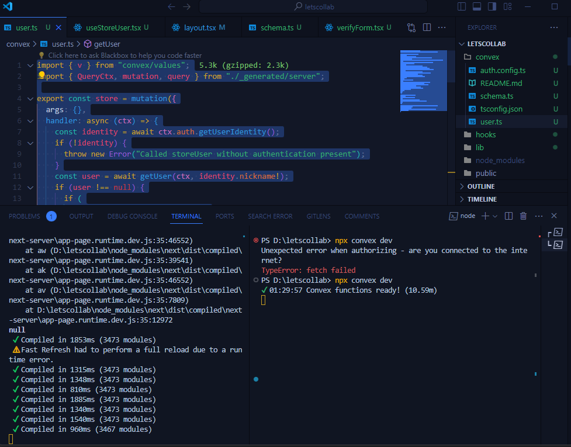Select user.ts in explorer tree
This screenshot has height=447, width=571.
tap(511, 122)
